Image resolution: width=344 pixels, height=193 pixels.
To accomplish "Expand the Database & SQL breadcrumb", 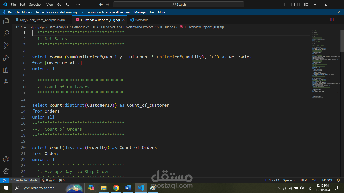I will [84, 27].
